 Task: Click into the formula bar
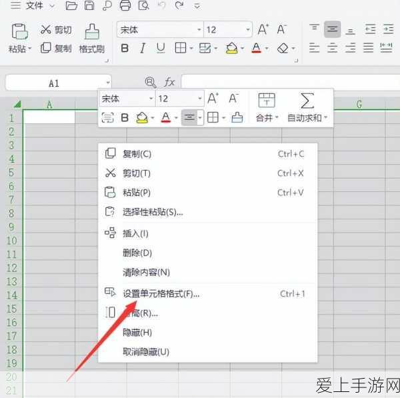[290, 82]
